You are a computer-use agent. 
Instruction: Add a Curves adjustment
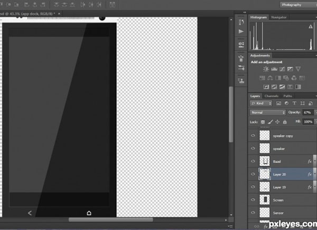[x=282, y=69]
